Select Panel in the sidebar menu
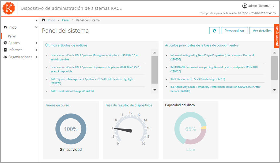 [12, 36]
